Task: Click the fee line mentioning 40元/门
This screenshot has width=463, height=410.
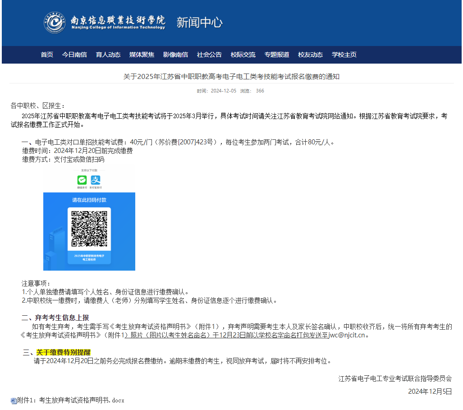Action: tap(179, 142)
